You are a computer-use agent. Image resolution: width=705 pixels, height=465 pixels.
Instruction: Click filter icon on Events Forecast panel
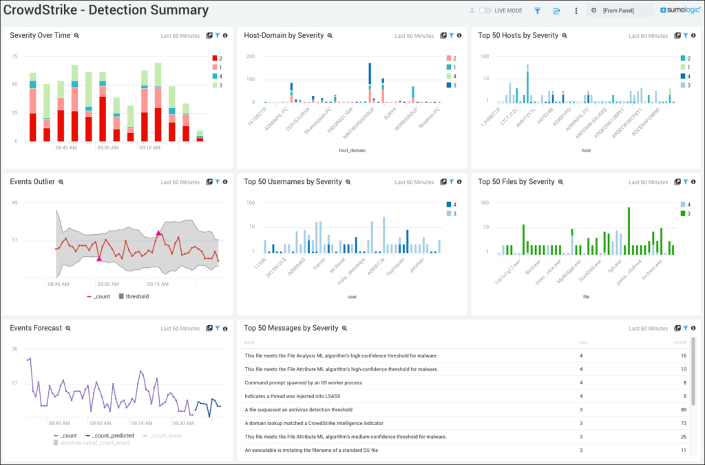(x=218, y=329)
